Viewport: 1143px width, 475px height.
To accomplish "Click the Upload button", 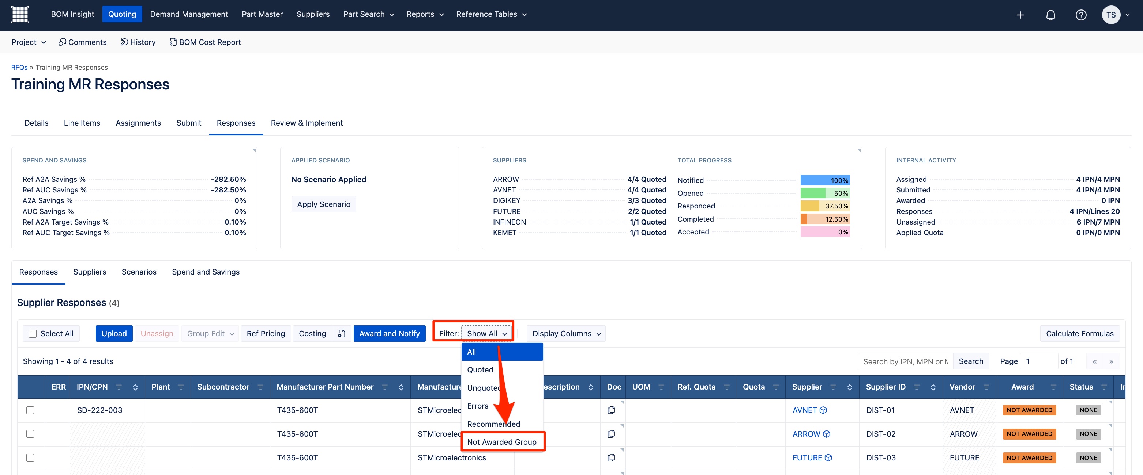I will [114, 334].
